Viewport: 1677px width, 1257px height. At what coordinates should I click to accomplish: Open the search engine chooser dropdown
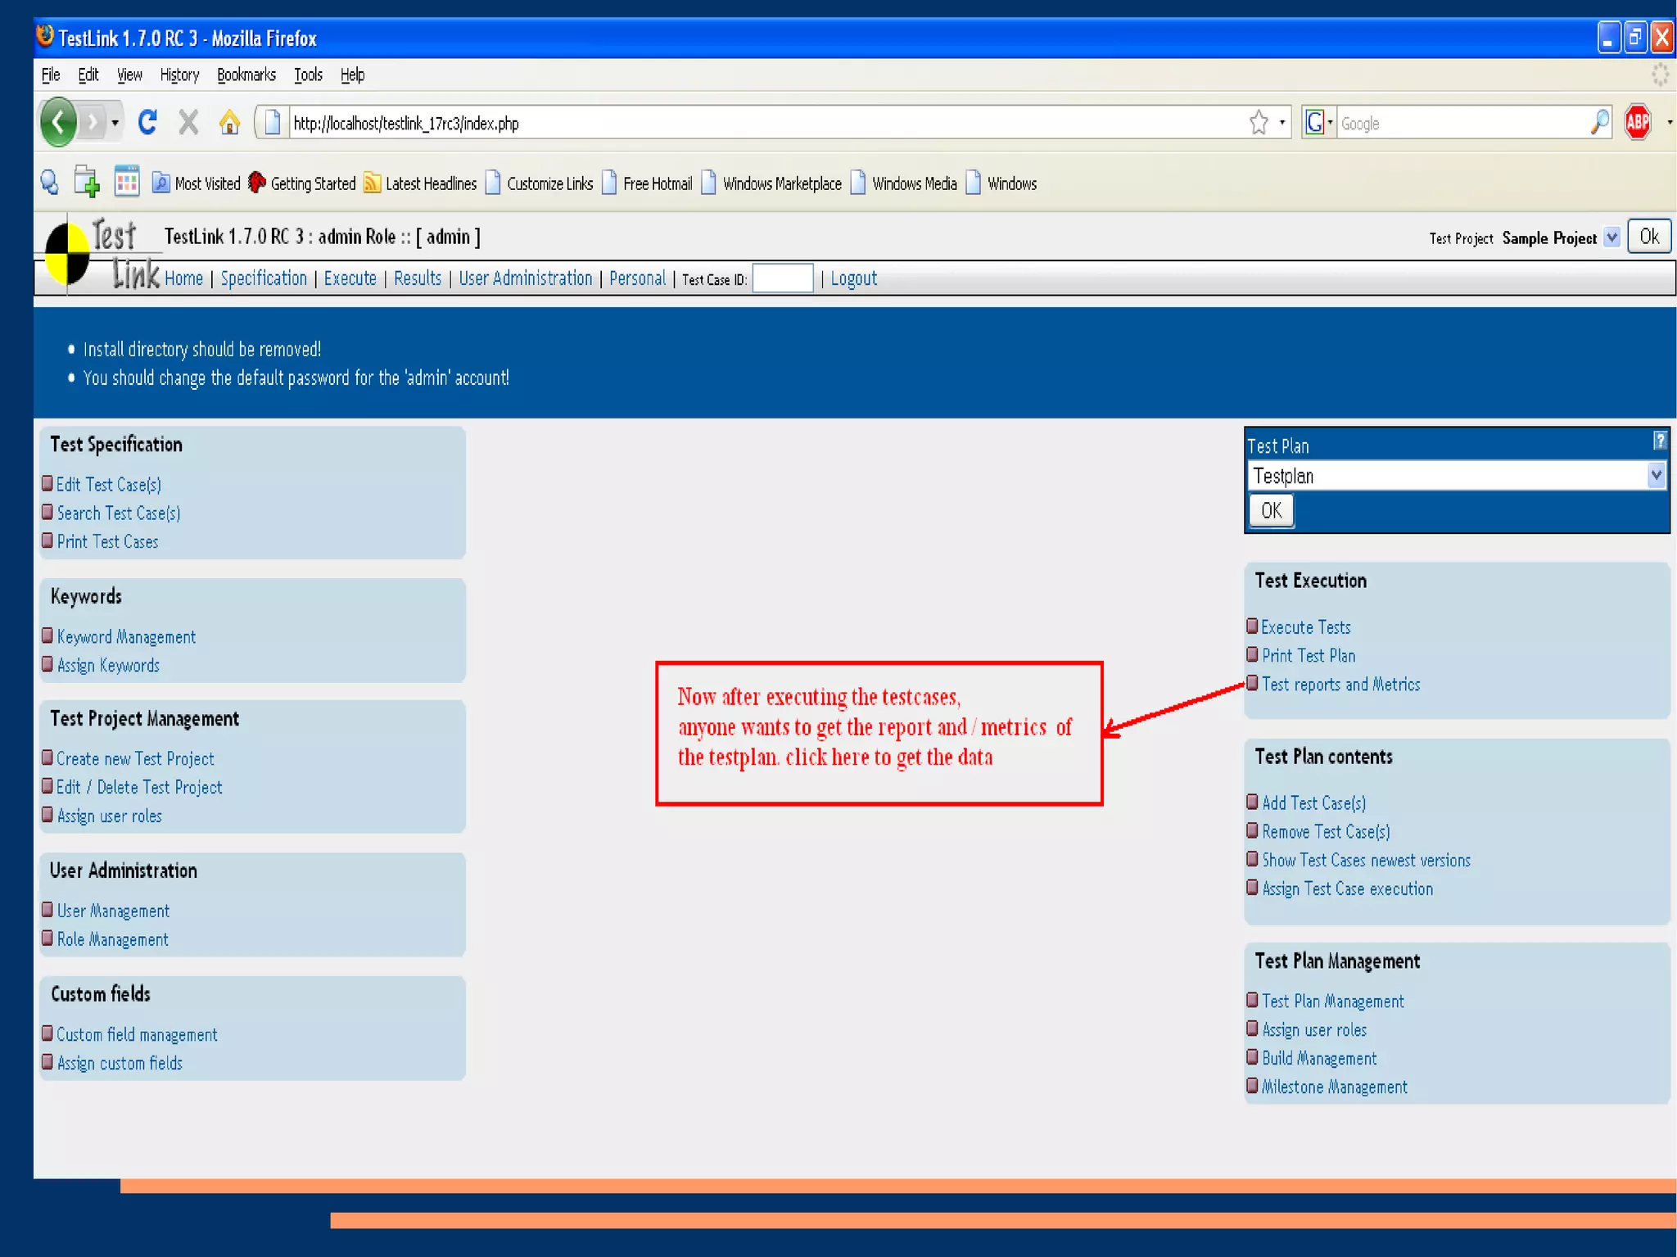tap(1330, 123)
